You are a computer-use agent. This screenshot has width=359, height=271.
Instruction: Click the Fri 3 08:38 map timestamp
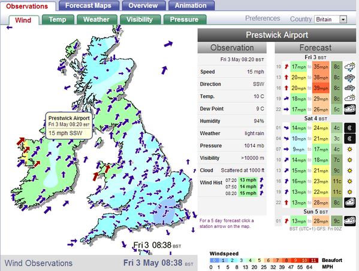point(157,245)
